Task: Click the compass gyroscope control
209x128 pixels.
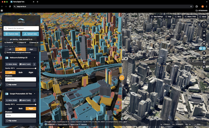Action: (x=204, y=25)
